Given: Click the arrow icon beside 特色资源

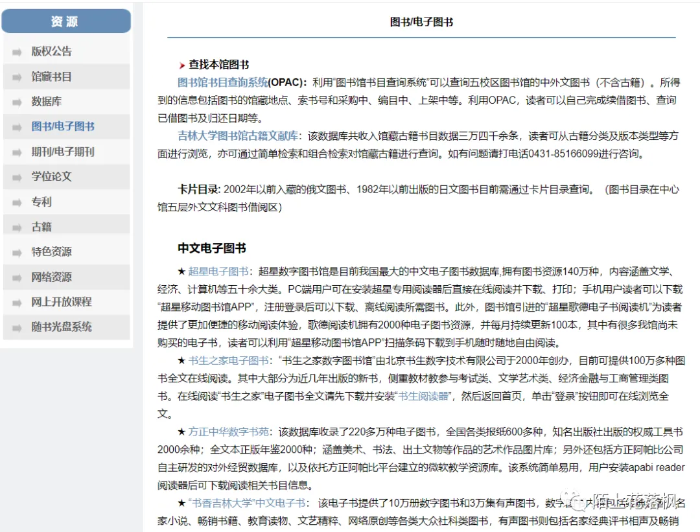Looking at the screenshot, I should 17,253.
